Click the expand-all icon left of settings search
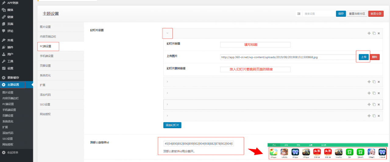390x162 pixels. [x=299, y=14]
